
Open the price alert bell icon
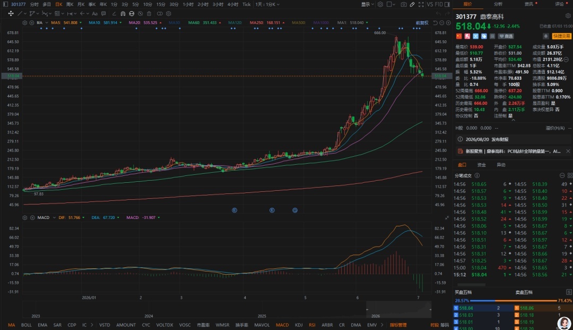coord(545,36)
